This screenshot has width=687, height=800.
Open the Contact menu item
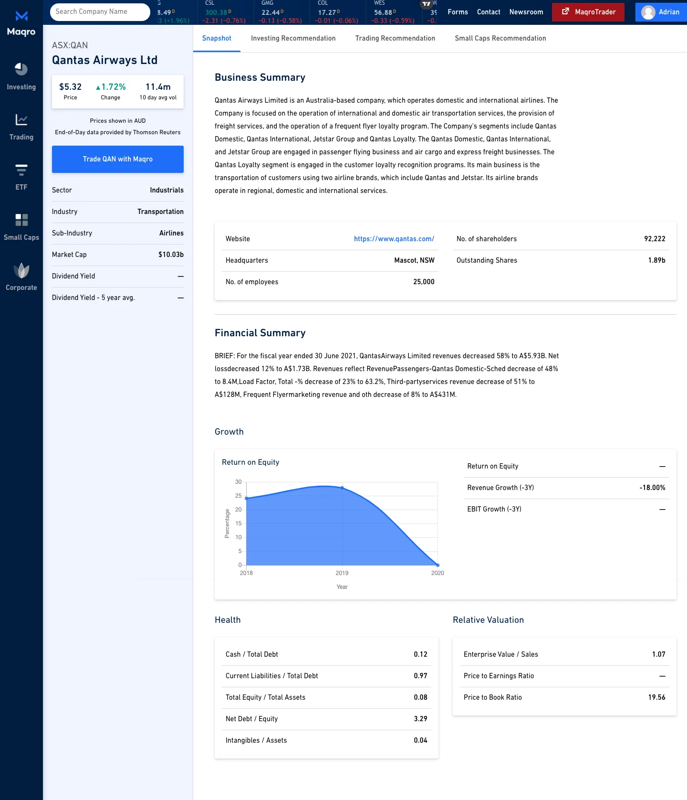489,12
